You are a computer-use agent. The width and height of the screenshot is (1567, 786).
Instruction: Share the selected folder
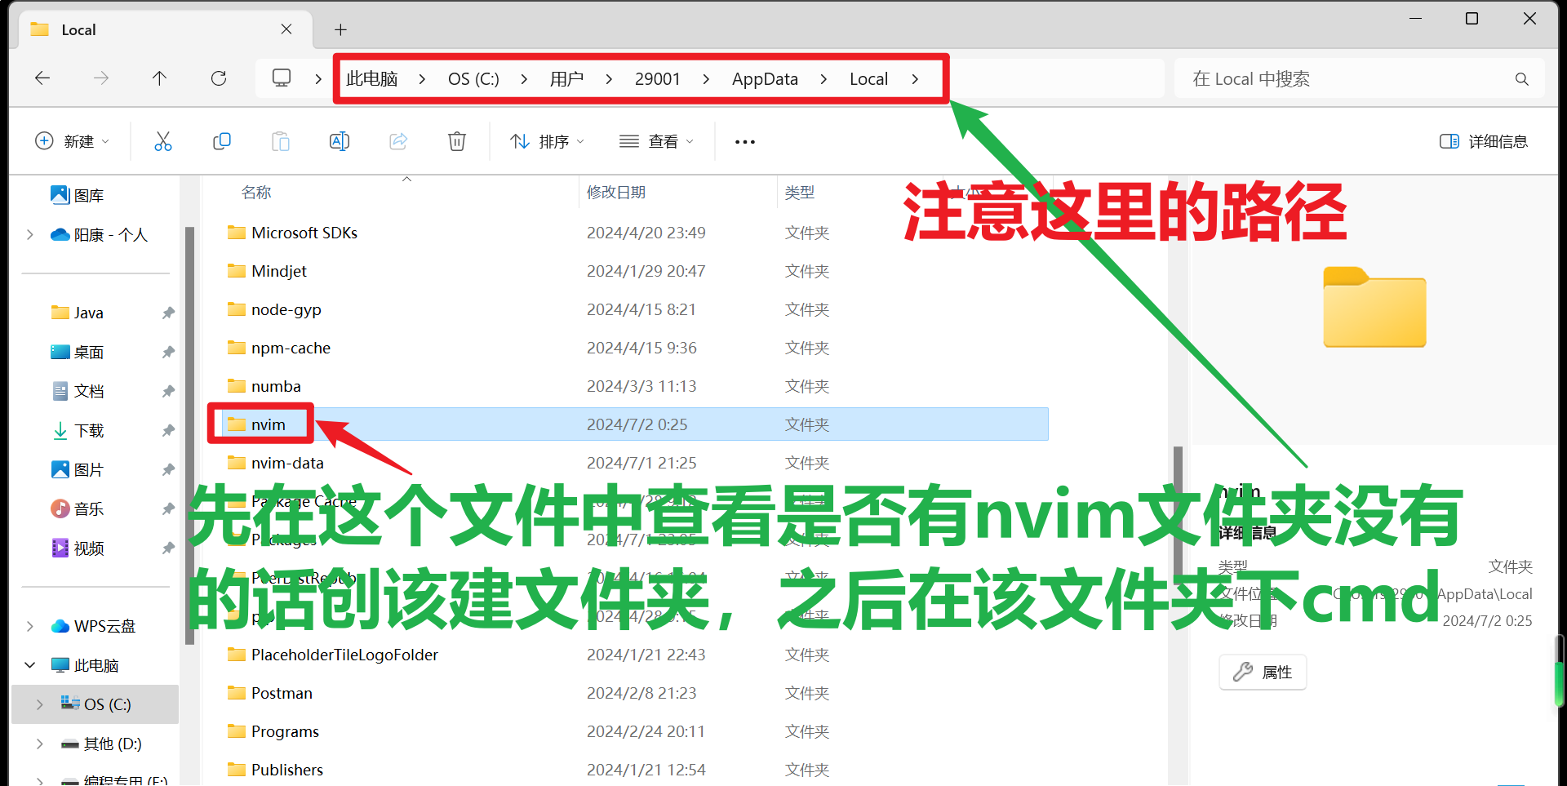pyautogui.click(x=398, y=140)
